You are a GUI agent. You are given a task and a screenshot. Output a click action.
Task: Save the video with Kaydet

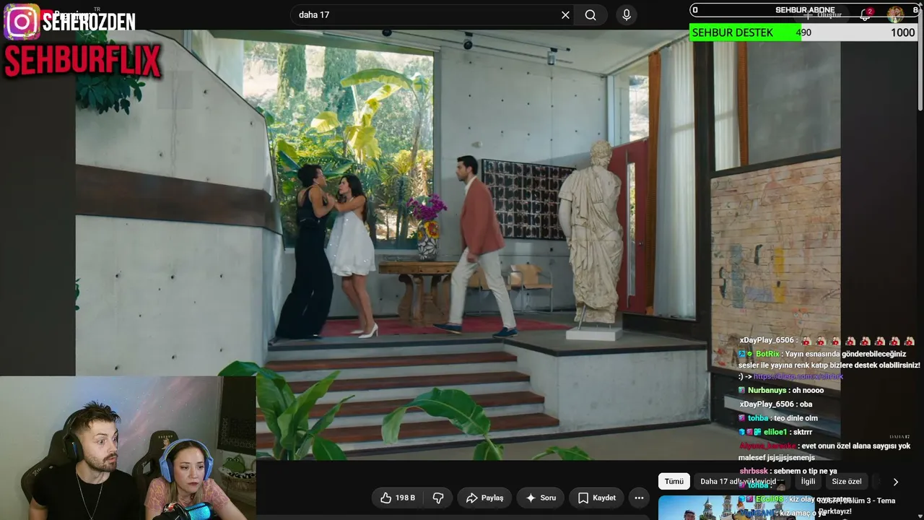pyautogui.click(x=597, y=498)
